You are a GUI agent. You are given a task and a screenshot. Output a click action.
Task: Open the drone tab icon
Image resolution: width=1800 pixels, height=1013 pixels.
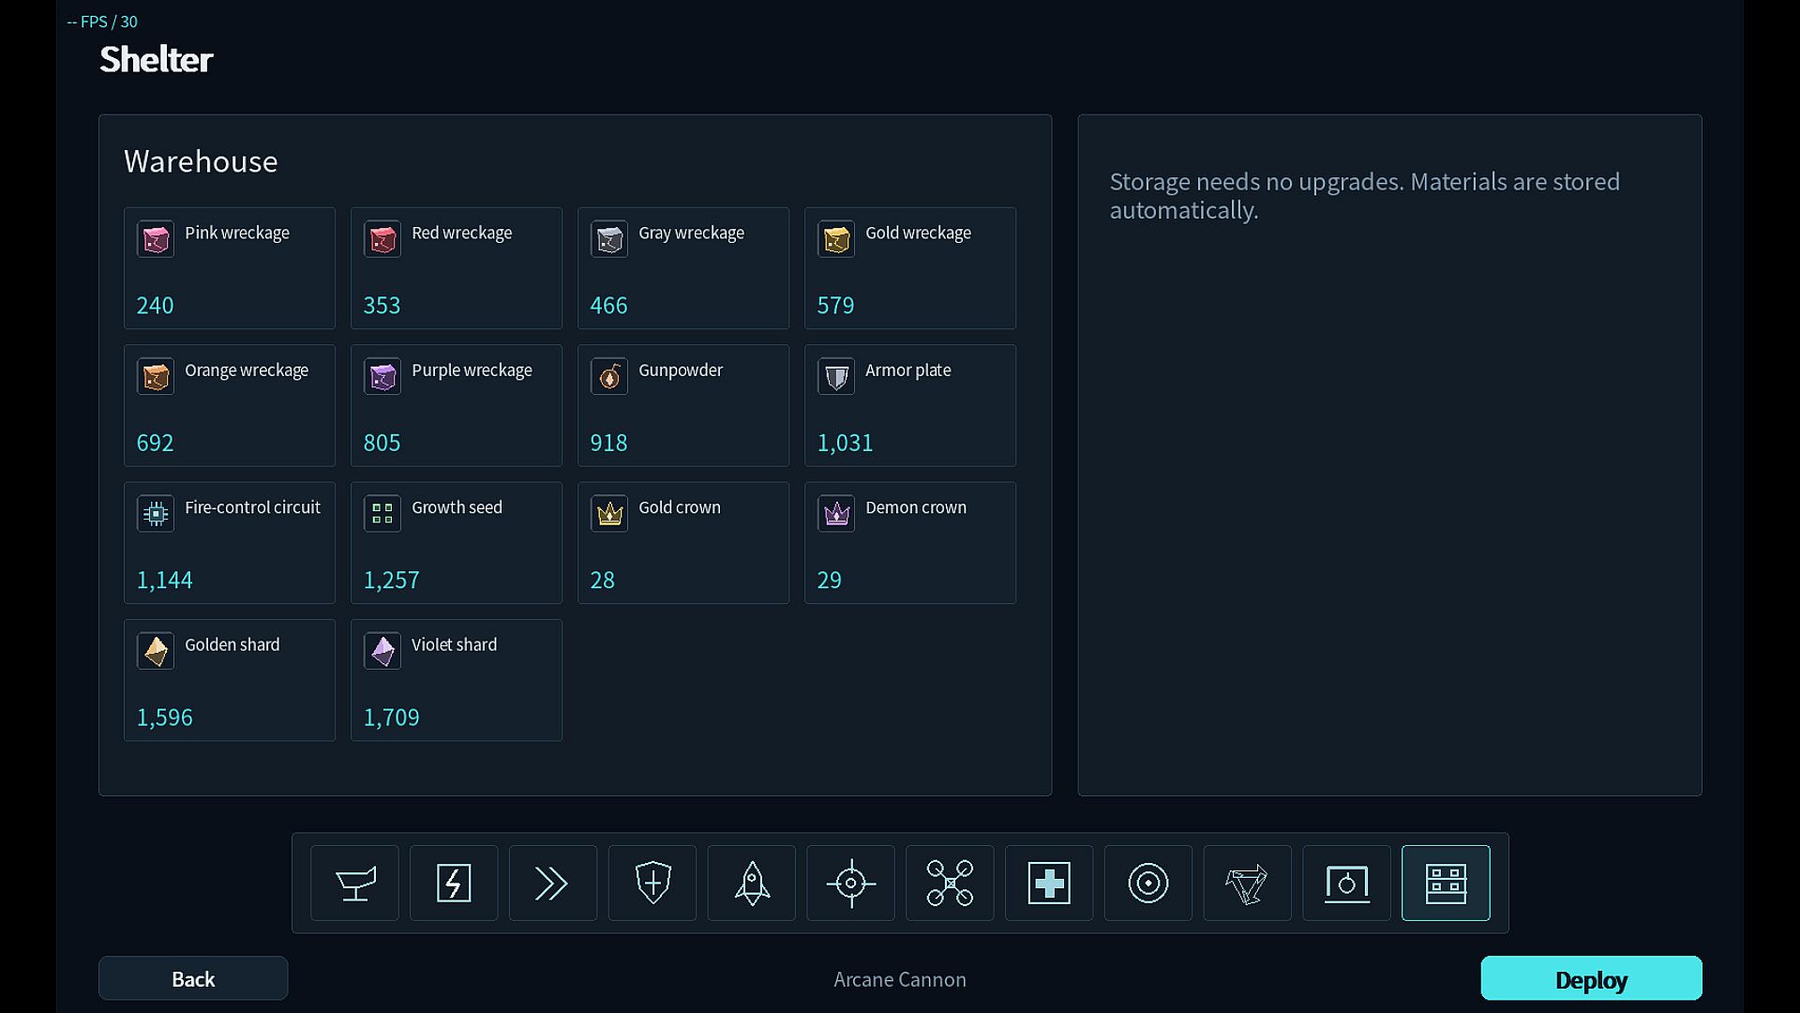pyautogui.click(x=950, y=883)
